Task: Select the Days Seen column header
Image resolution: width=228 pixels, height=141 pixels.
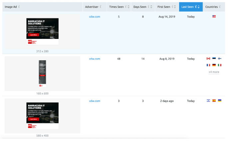Action: [143, 7]
